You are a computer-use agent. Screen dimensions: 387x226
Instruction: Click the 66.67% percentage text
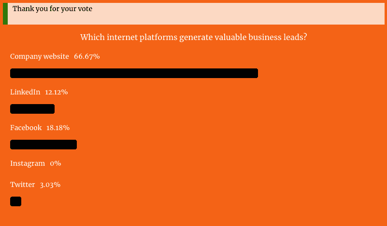coord(87,56)
